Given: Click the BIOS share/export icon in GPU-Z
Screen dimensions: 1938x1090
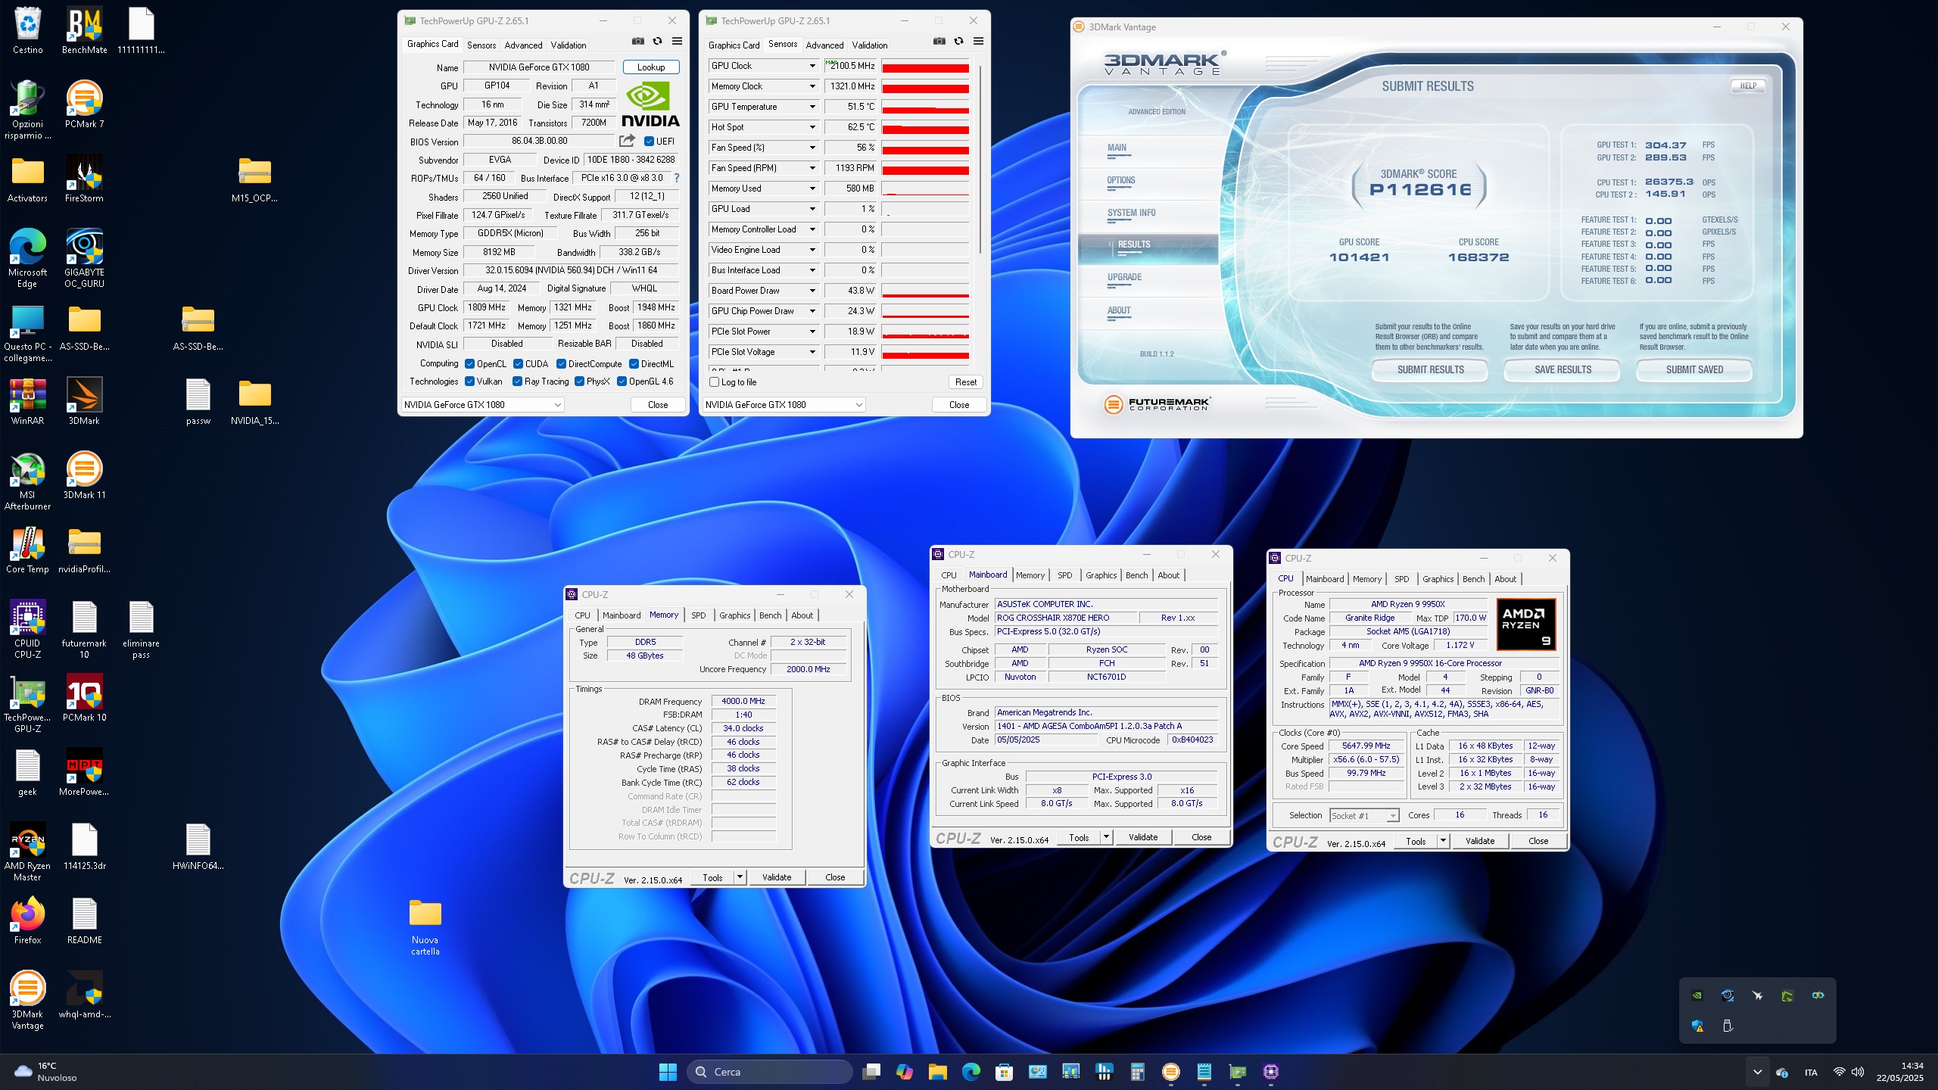Looking at the screenshot, I should [627, 141].
